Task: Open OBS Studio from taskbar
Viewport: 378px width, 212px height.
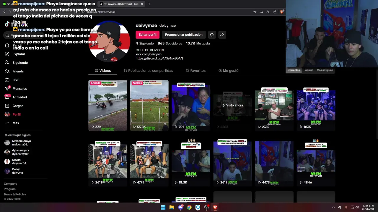Action: click(x=206, y=207)
